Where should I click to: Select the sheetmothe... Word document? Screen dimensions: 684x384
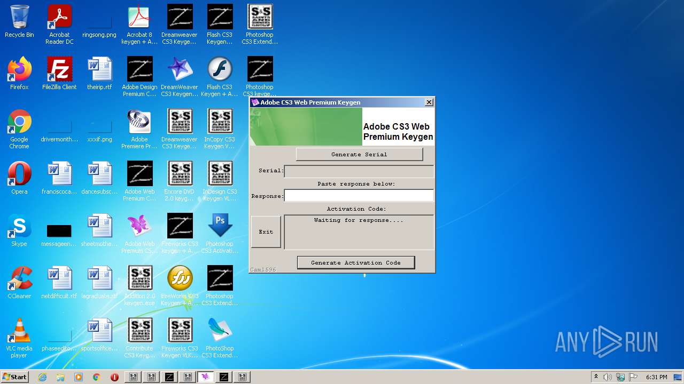click(x=99, y=231)
